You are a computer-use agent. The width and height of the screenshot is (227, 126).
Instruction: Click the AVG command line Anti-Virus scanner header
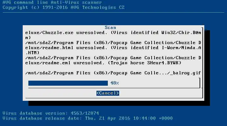(52, 2)
